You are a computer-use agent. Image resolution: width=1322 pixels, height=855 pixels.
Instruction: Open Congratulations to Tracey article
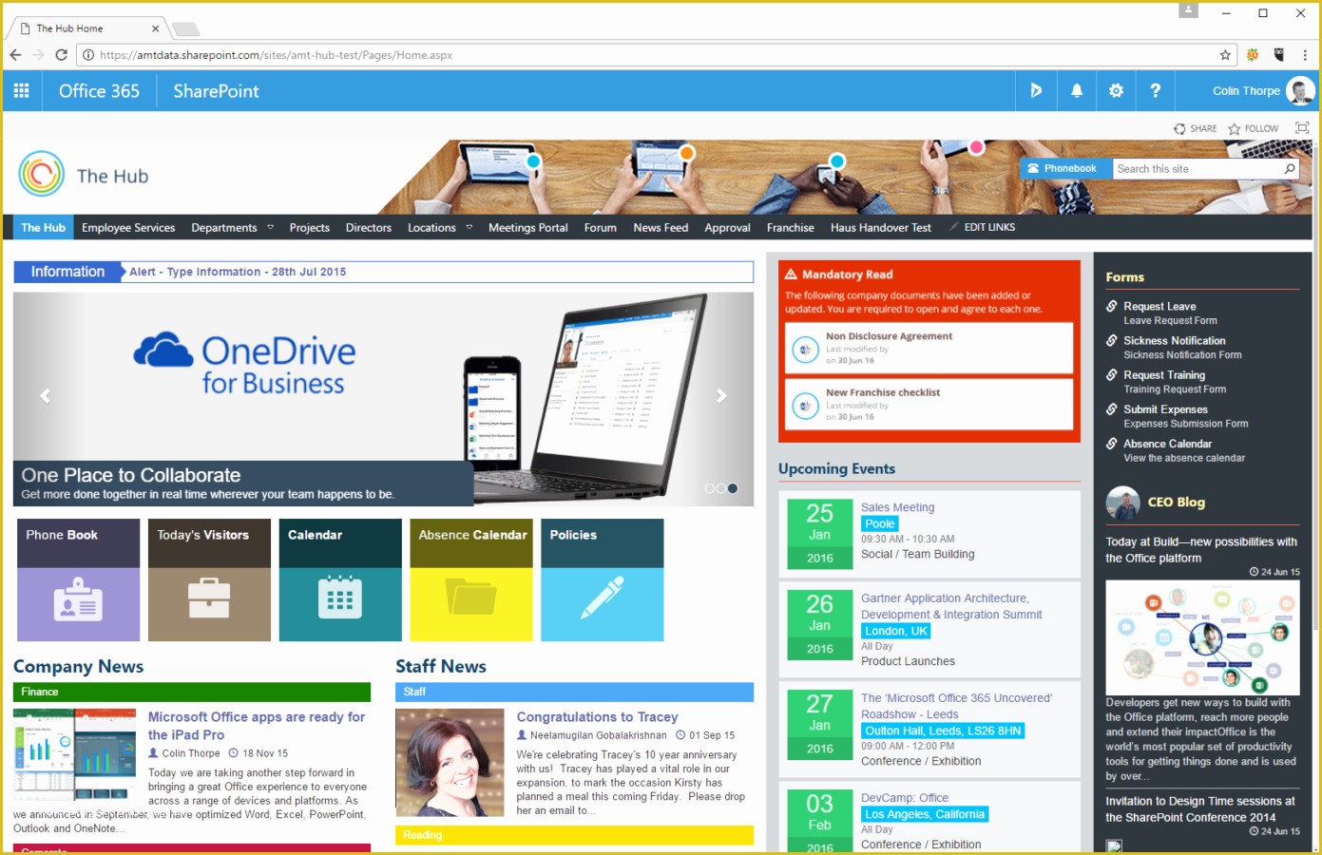coord(597,717)
